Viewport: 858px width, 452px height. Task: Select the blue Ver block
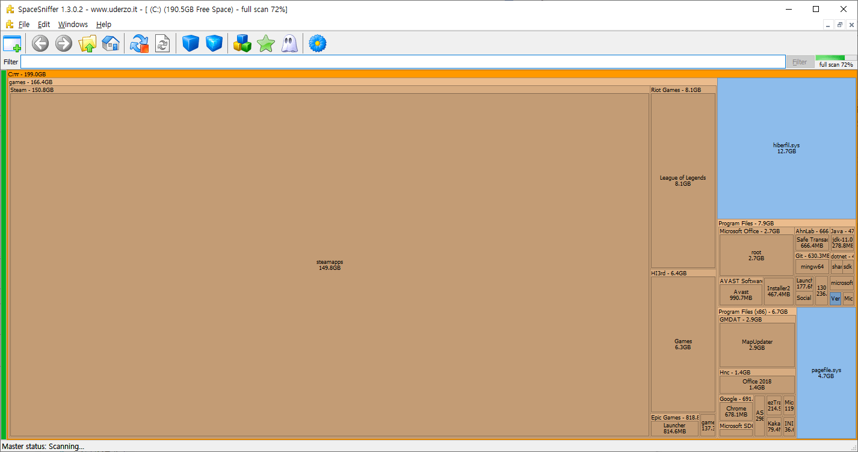tap(835, 299)
